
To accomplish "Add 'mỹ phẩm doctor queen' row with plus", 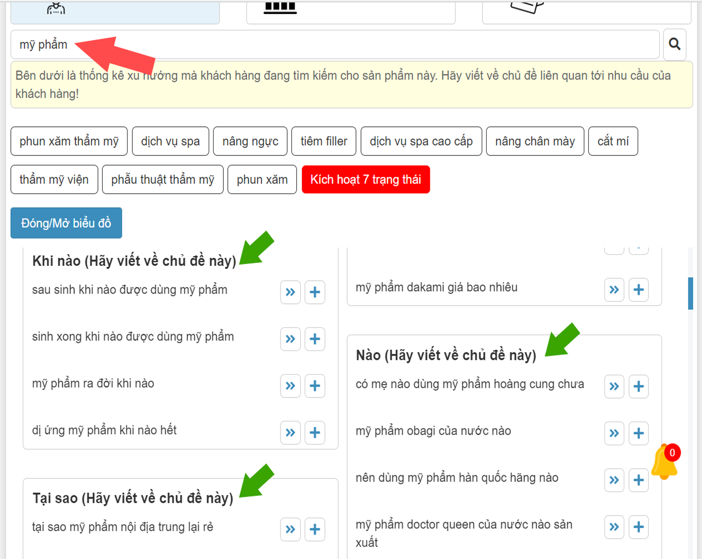I will point(639,527).
